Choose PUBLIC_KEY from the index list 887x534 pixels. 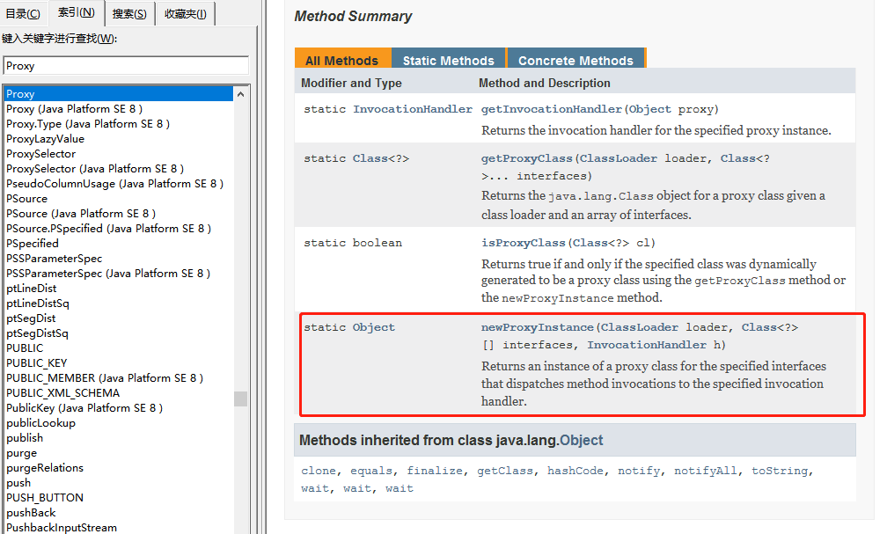point(36,362)
